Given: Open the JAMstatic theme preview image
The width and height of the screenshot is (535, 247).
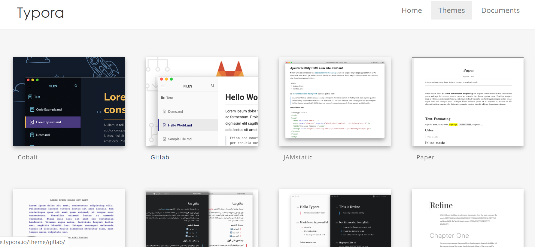Looking at the screenshot, I should coord(335,101).
